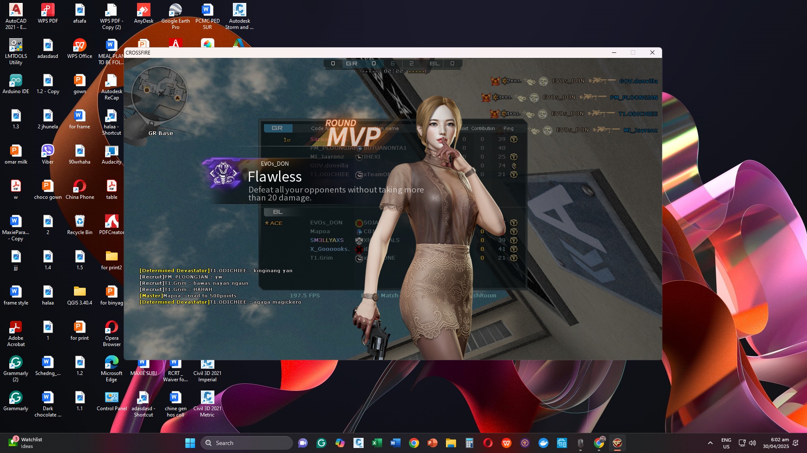
Task: Open the AutoCAD 2021 desktop icon
Action: click(16, 16)
